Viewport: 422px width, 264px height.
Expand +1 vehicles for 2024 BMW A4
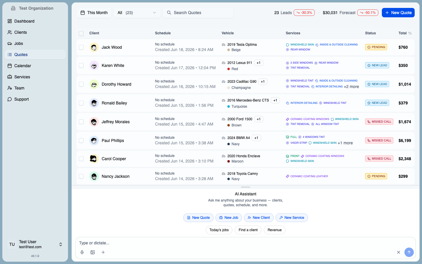pos(256,138)
